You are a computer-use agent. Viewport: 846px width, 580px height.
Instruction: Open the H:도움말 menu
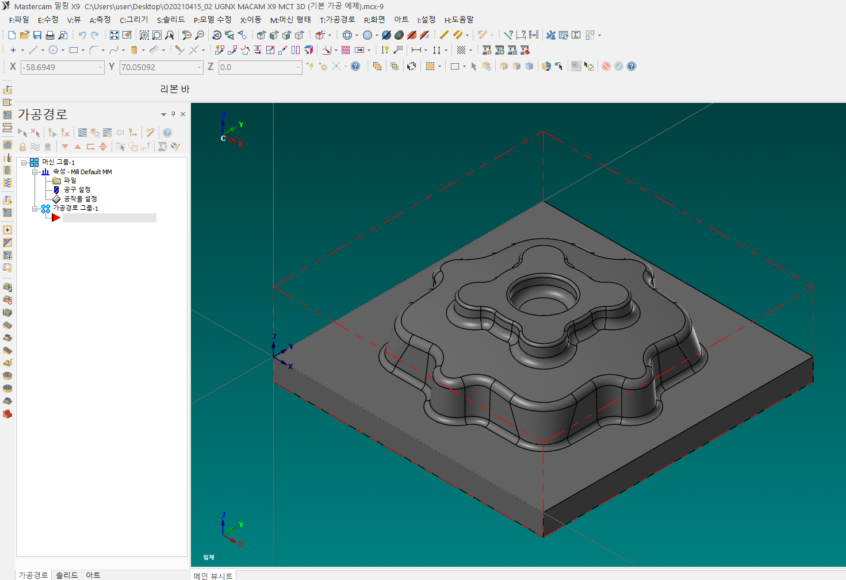459,20
